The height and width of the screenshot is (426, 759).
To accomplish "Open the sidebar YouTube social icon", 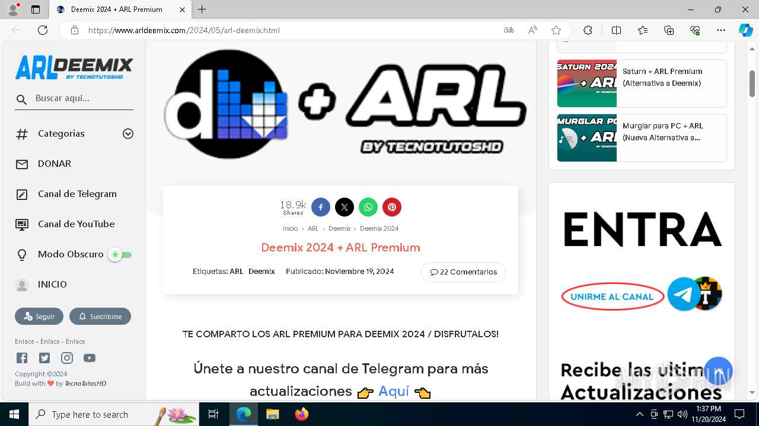I will coord(90,358).
